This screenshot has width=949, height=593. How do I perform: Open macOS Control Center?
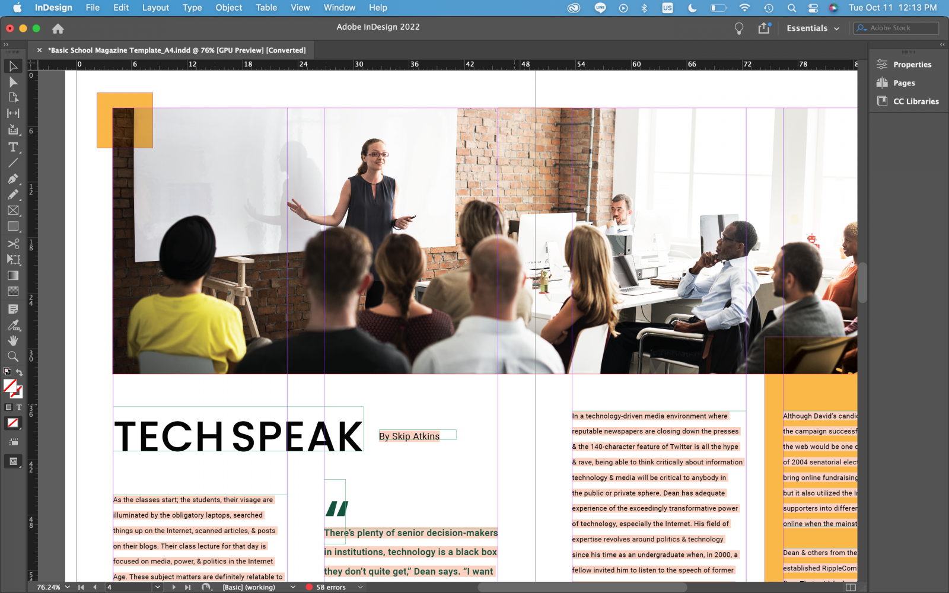tap(813, 8)
